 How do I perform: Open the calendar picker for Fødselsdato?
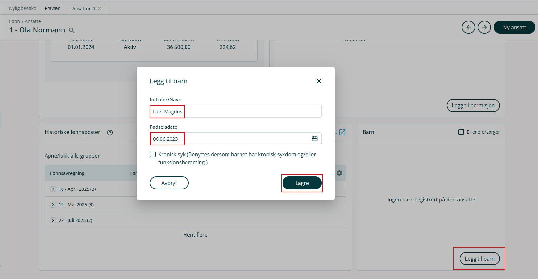(x=314, y=139)
